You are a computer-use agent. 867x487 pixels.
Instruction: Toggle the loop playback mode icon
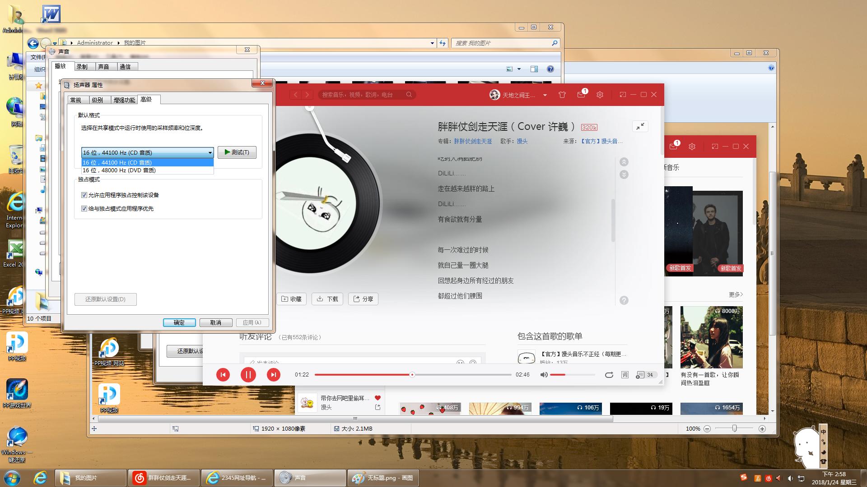pyautogui.click(x=609, y=375)
